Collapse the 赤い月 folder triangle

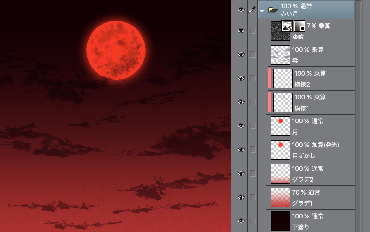click(262, 11)
